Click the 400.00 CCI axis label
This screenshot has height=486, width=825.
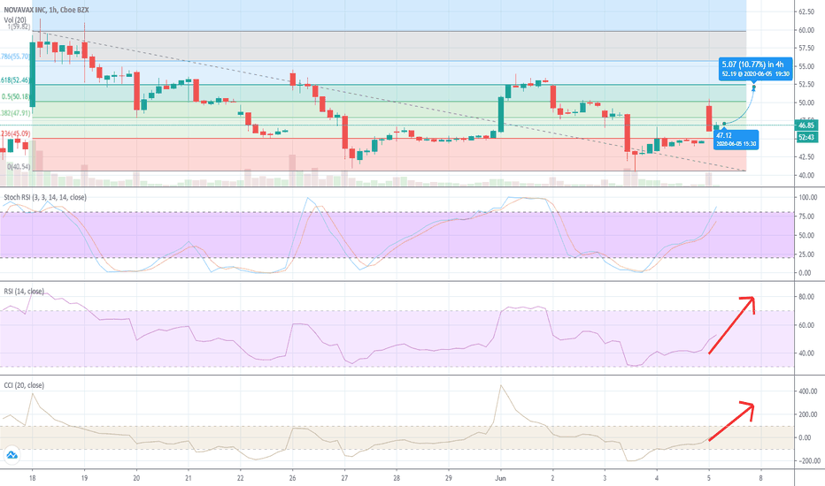click(x=807, y=392)
